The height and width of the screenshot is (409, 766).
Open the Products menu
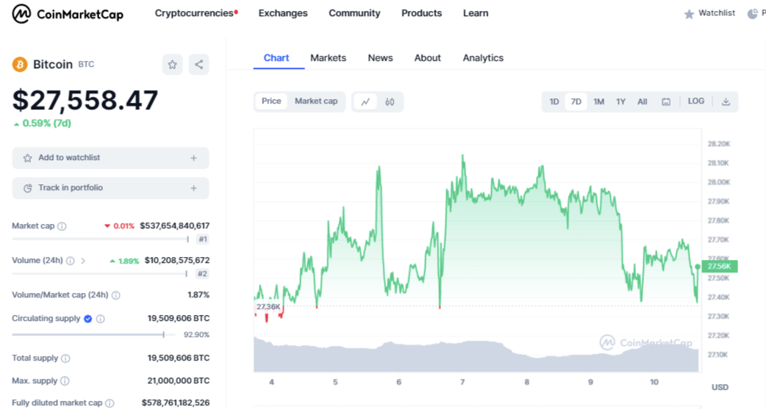pos(421,13)
